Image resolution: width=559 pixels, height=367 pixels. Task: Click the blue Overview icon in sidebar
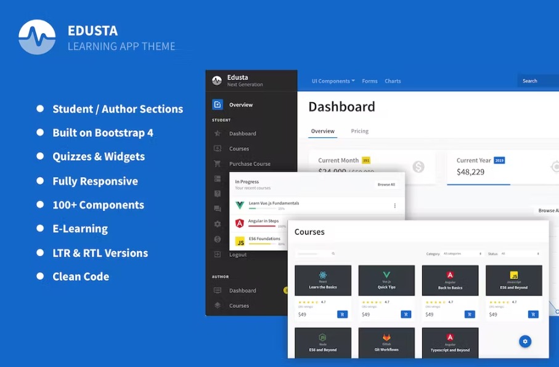tap(218, 105)
